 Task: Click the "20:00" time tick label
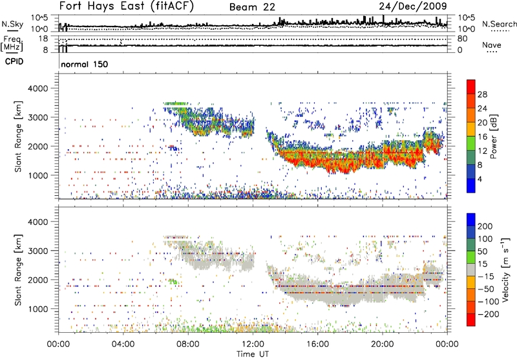point(383,344)
